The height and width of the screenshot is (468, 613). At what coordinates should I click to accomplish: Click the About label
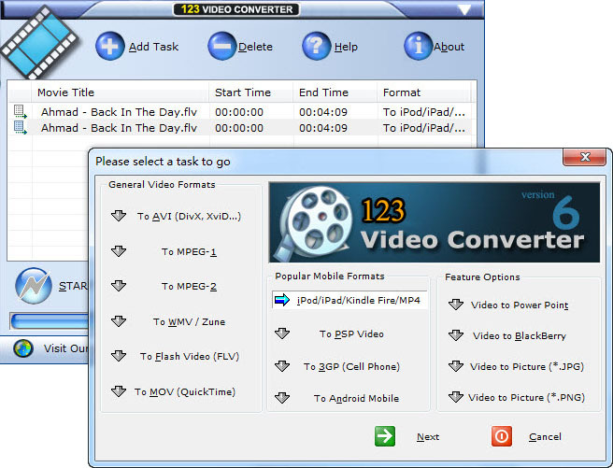click(x=449, y=47)
